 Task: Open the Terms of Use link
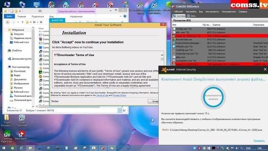pyautogui.click(x=102, y=95)
